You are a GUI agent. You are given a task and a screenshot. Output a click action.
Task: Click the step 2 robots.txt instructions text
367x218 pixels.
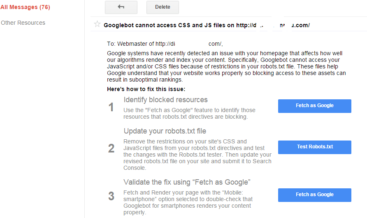point(197,155)
